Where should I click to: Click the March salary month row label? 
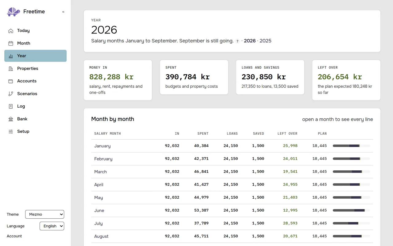click(100, 172)
